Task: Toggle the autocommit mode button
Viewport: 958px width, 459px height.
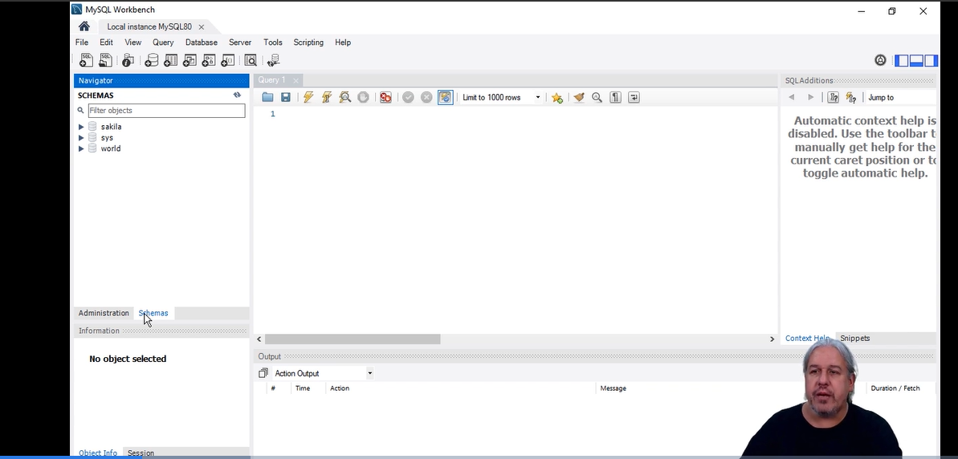Action: tap(445, 97)
